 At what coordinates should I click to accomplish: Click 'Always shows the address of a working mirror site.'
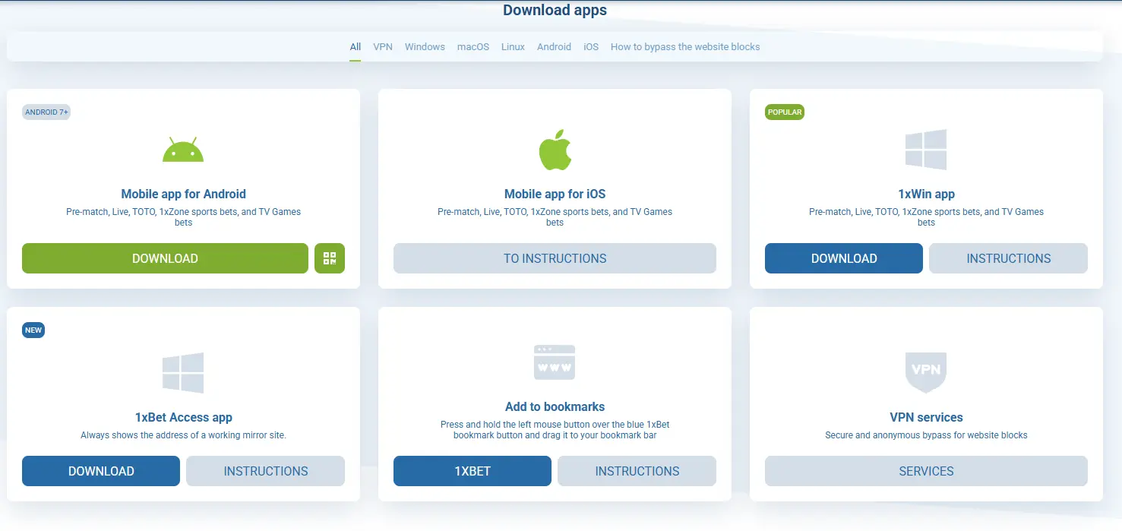[x=183, y=435]
